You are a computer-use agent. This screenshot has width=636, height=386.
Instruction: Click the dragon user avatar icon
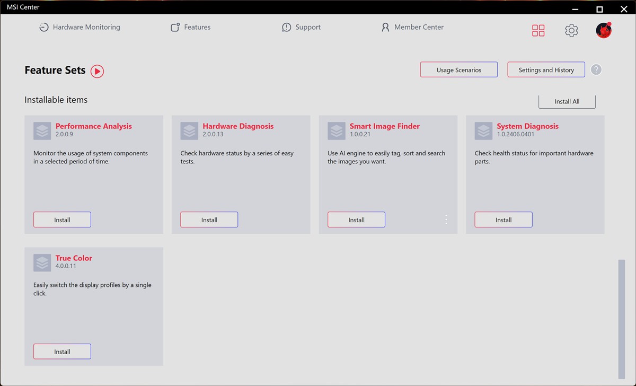click(603, 31)
